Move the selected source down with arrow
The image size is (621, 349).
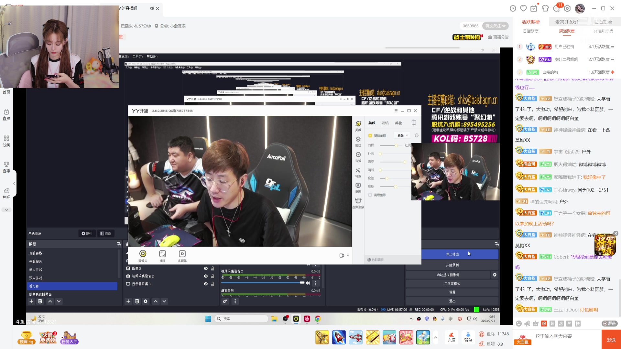(x=164, y=301)
